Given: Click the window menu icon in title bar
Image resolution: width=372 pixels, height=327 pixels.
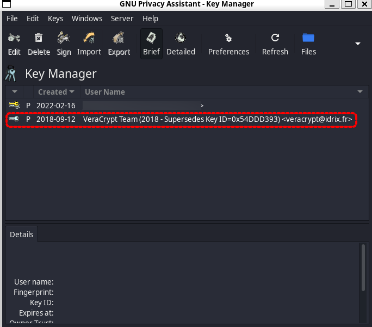Looking at the screenshot, I should tap(7, 4).
